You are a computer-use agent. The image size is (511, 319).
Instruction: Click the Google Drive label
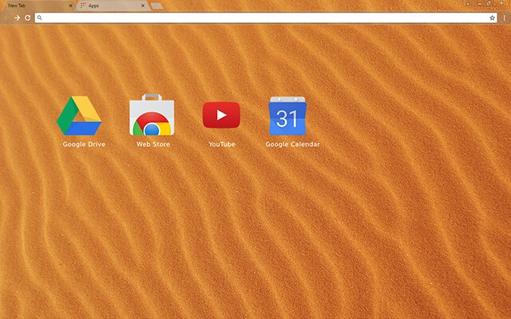click(x=84, y=144)
